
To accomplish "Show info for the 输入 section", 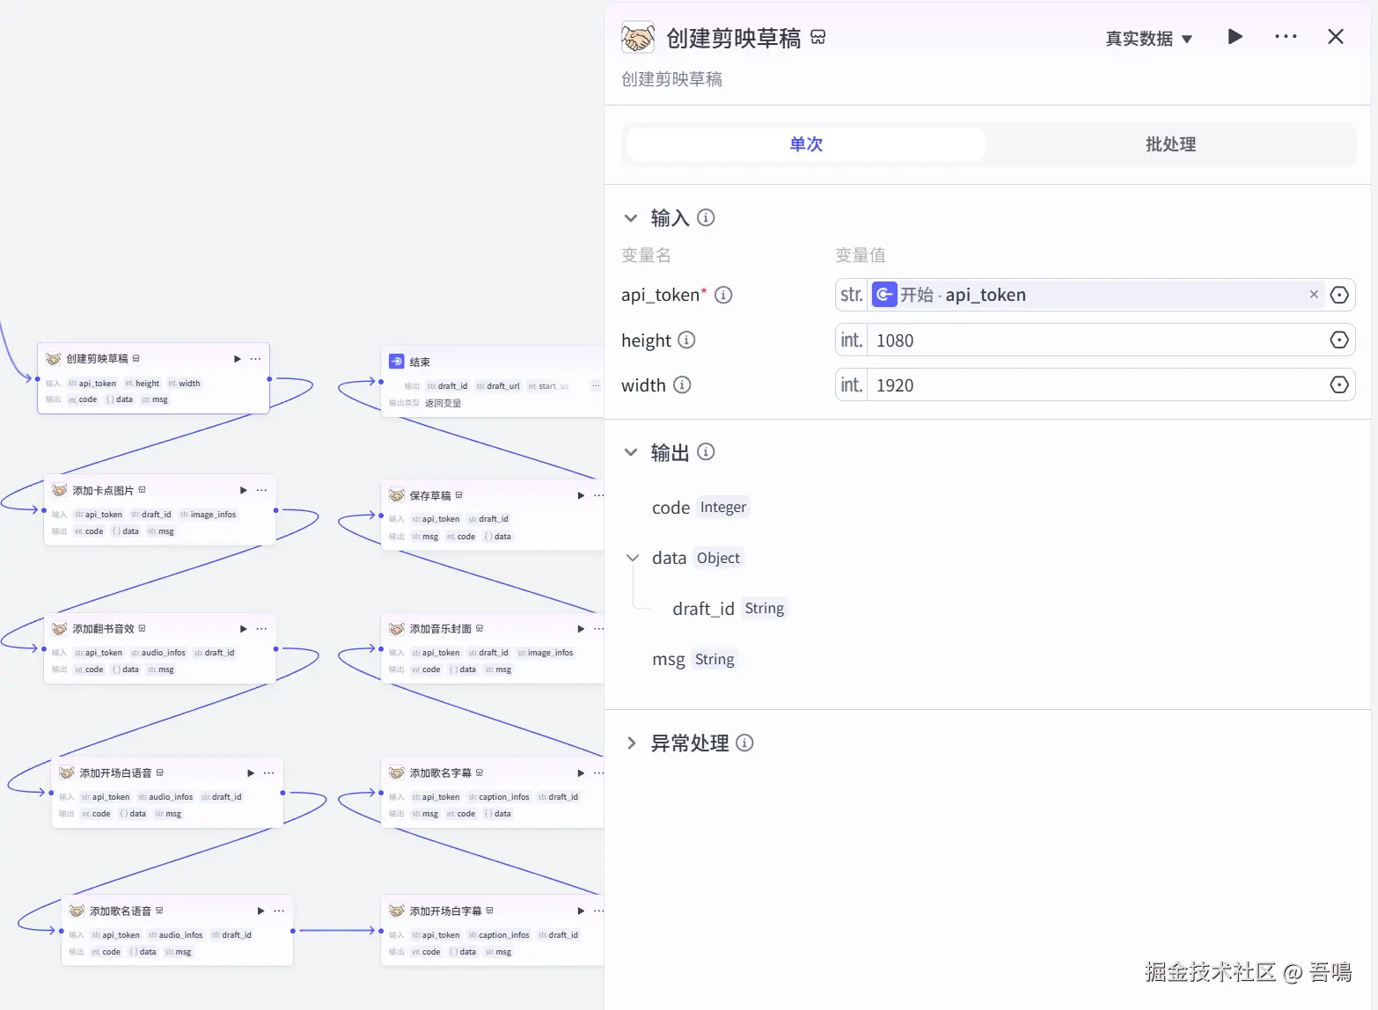I will (x=706, y=217).
